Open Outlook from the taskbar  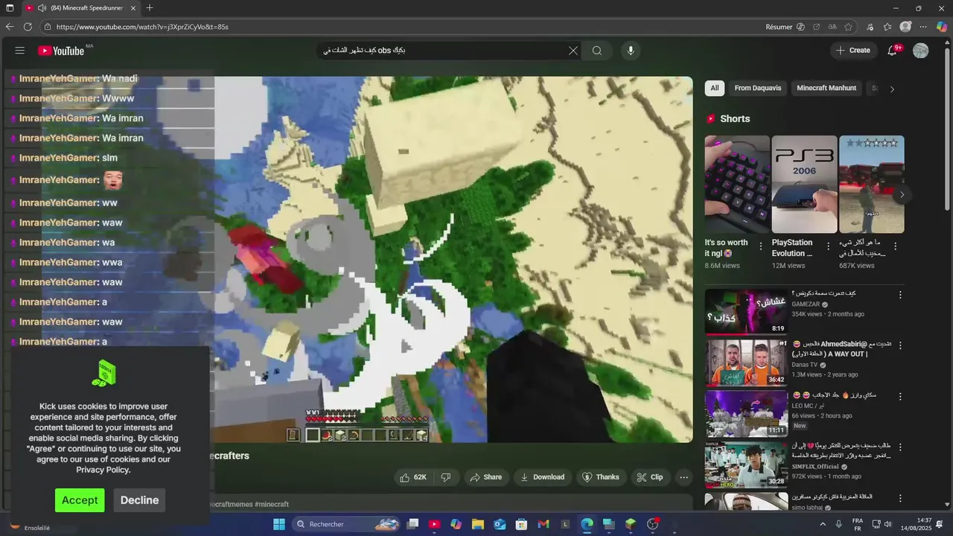pos(500,524)
